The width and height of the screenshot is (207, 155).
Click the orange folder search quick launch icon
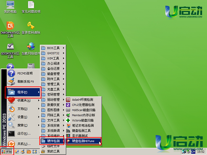[29, 152]
